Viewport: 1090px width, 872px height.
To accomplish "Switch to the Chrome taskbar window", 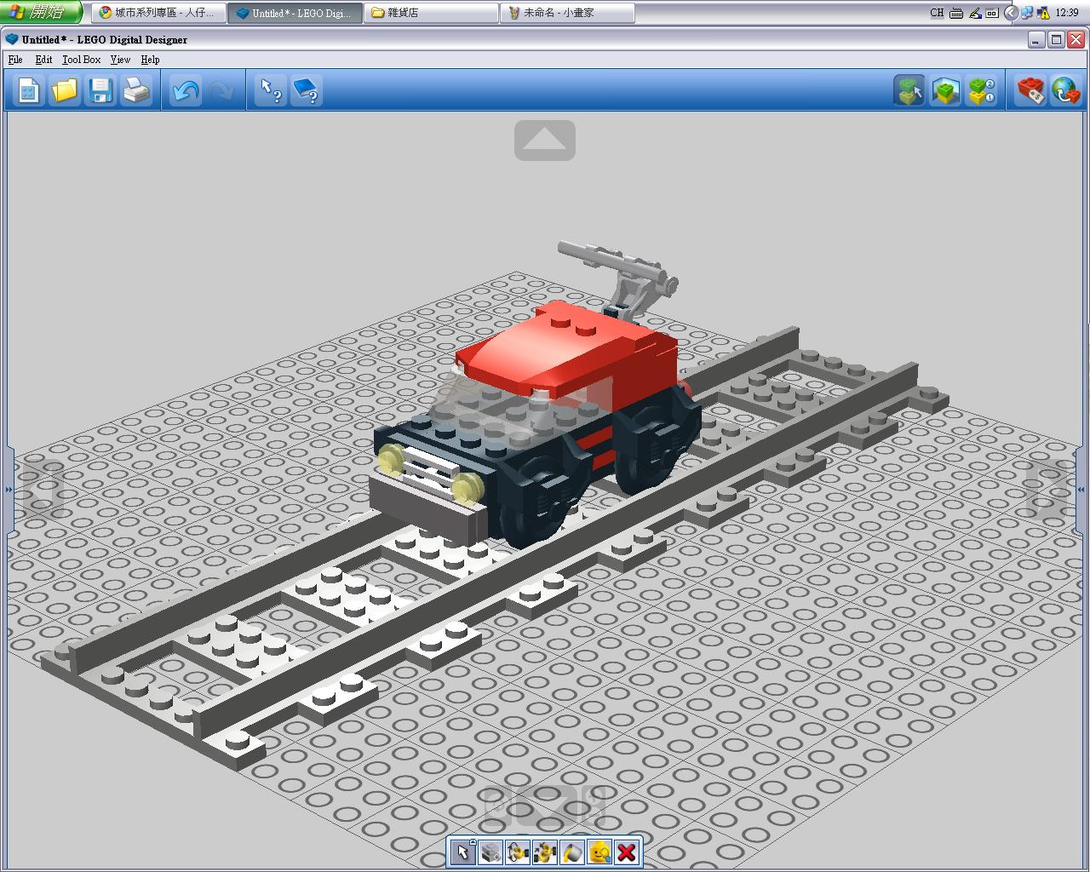I will [x=158, y=13].
